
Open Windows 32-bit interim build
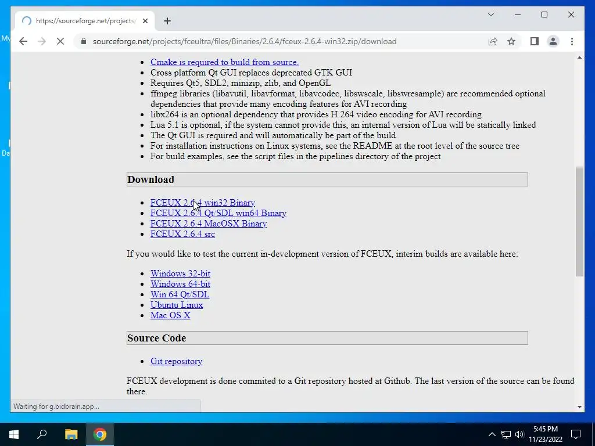pyautogui.click(x=180, y=274)
